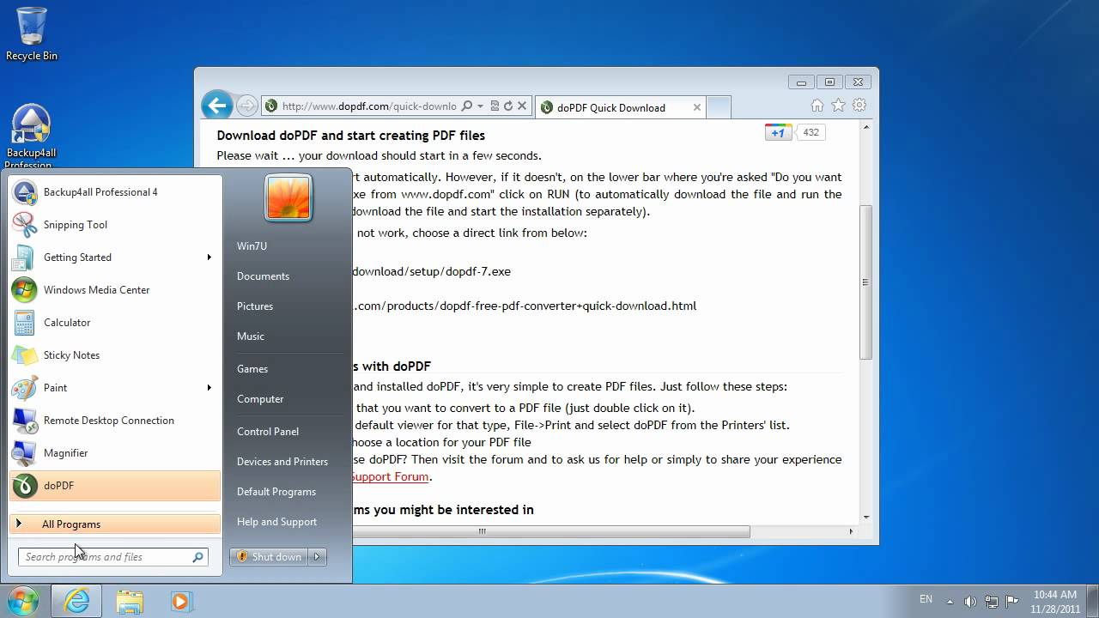The height and width of the screenshot is (618, 1099).
Task: Close doPDF Quick Download tab
Action: tap(697, 107)
